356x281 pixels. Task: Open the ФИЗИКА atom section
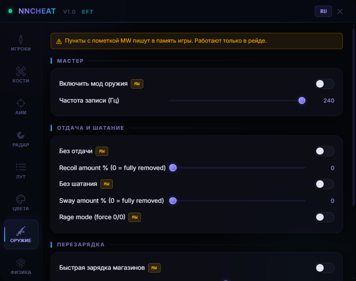pyautogui.click(x=21, y=266)
